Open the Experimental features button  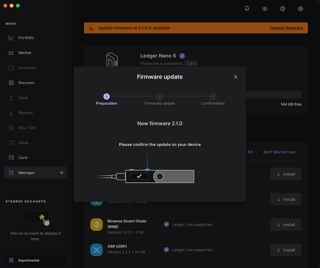pyautogui.click(x=35, y=260)
